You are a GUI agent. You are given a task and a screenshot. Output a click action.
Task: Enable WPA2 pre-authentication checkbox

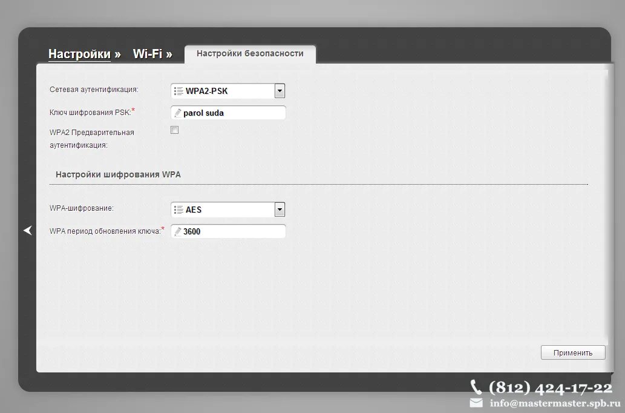(175, 130)
